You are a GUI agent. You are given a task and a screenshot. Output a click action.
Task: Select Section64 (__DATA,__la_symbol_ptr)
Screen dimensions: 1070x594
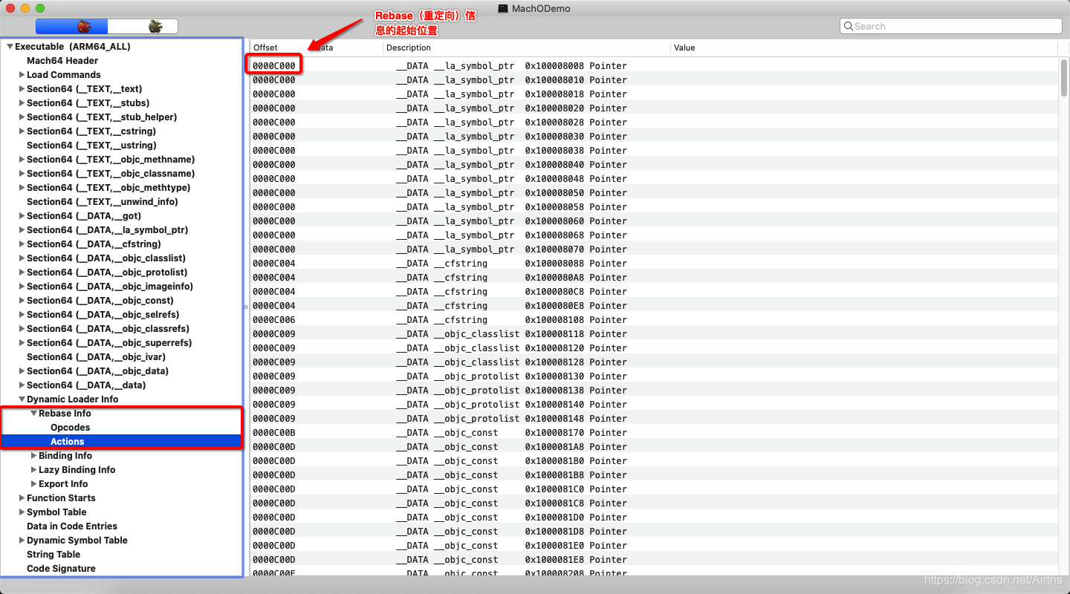[107, 230]
